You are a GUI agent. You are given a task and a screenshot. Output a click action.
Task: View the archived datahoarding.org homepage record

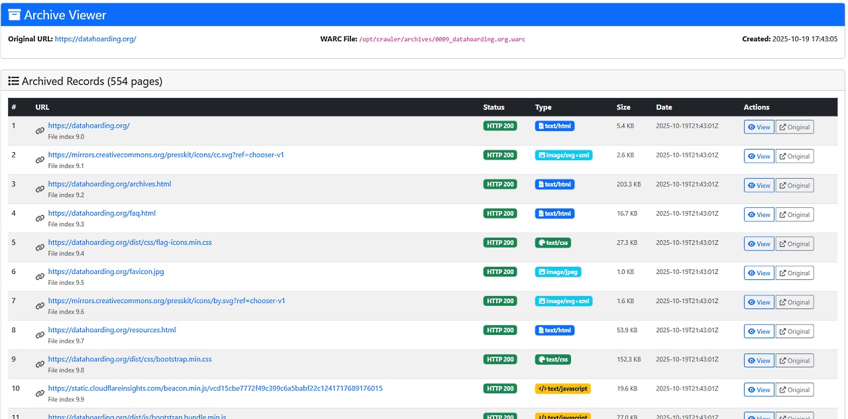tap(759, 127)
